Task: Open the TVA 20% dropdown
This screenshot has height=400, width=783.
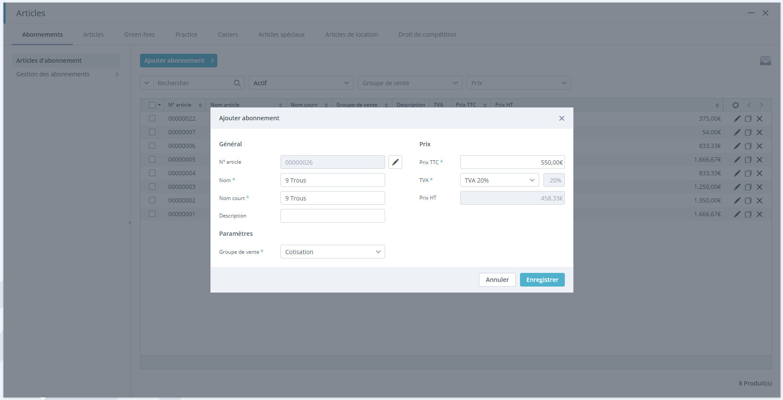Action: click(x=500, y=180)
